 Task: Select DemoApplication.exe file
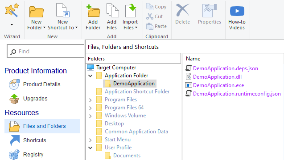[218, 85]
